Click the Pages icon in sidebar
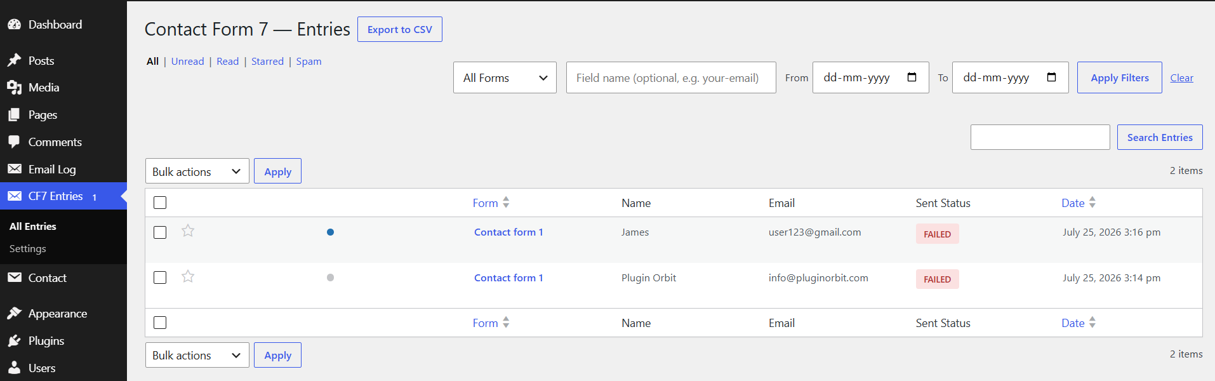The image size is (1215, 381). pos(14,115)
